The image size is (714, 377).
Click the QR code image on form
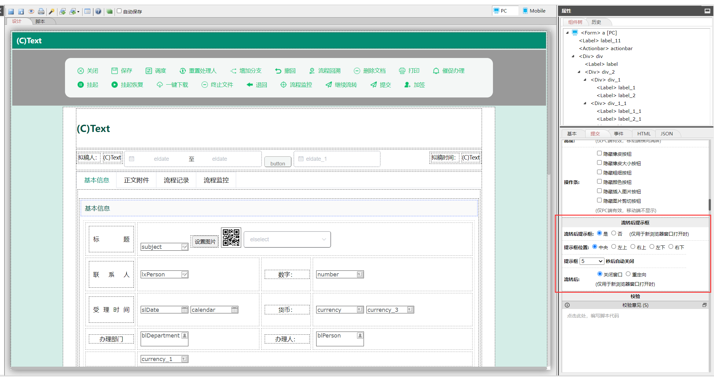[231, 238]
